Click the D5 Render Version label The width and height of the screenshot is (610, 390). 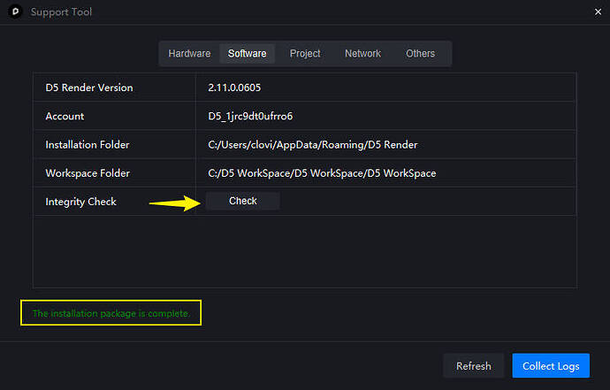89,88
